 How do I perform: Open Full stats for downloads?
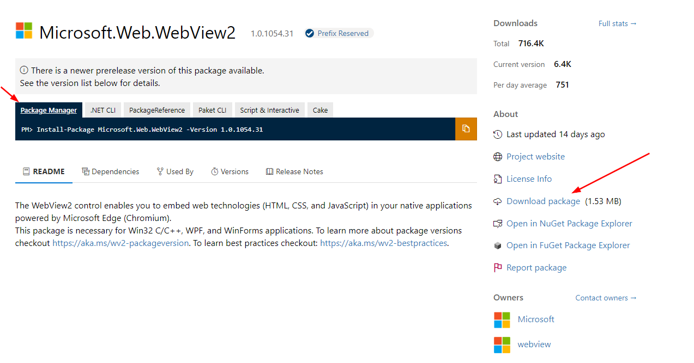coord(617,23)
